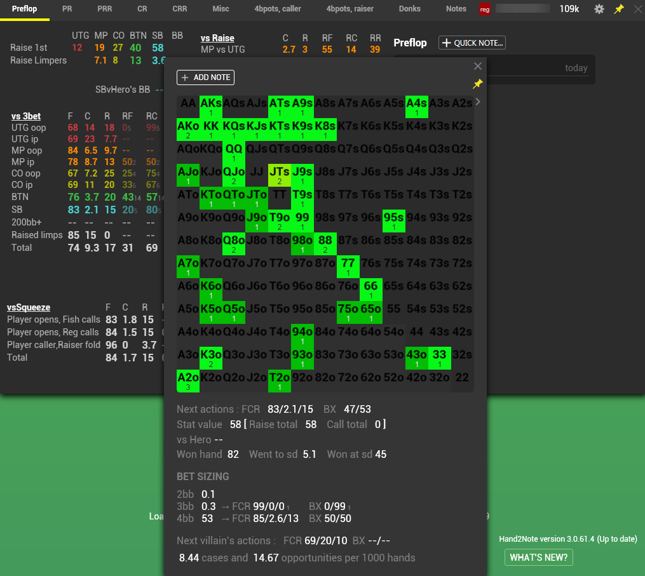Click the "vs 3bet" link
Viewport: 645px width, 576px height.
(x=25, y=116)
